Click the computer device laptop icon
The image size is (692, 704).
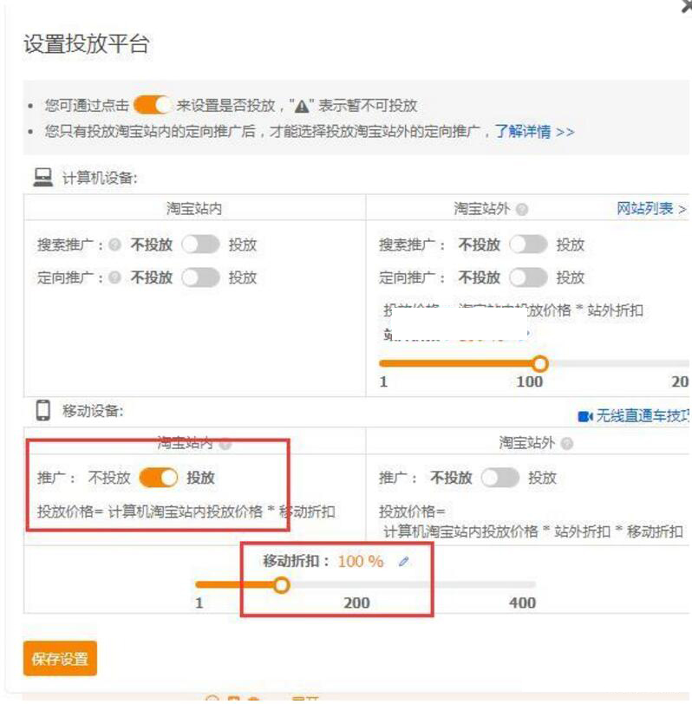tap(43, 178)
